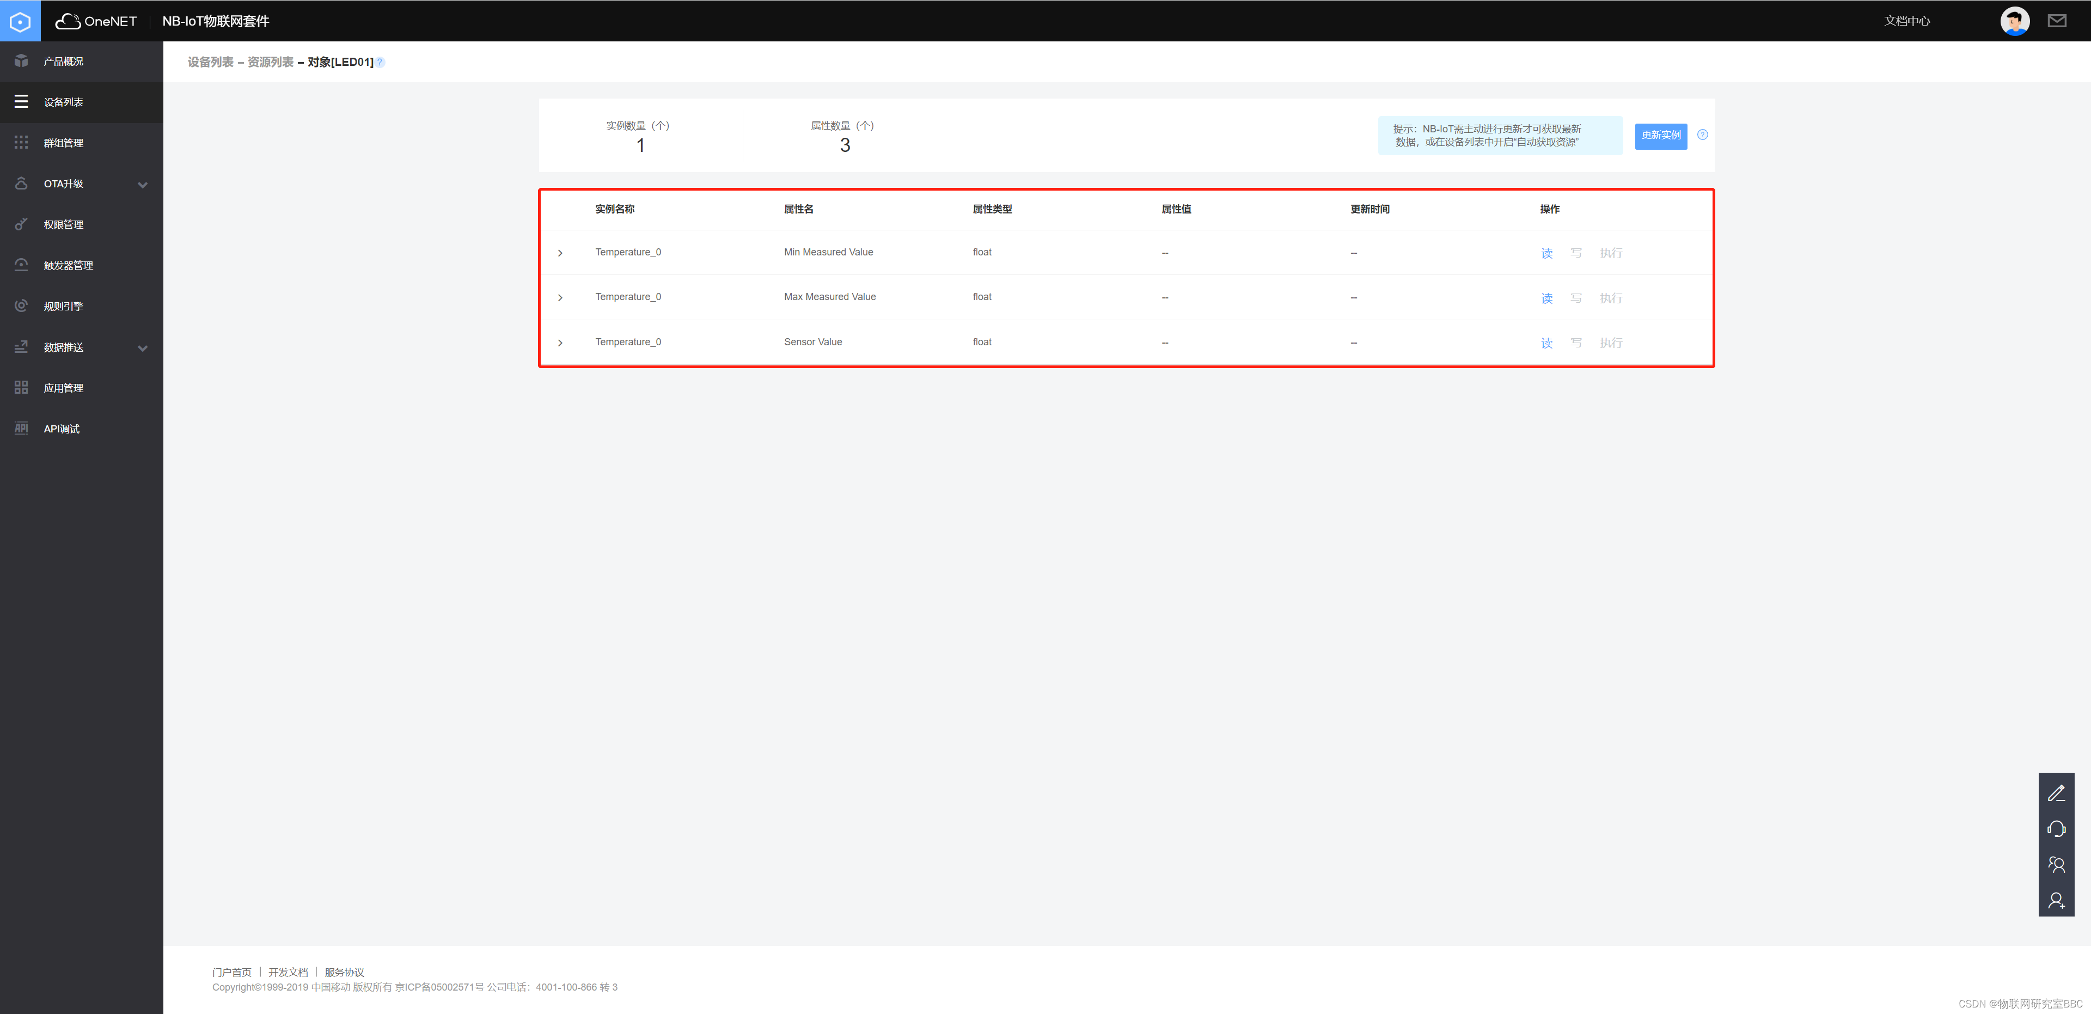The height and width of the screenshot is (1014, 2091).
Task: Click 读 for Sensor Value row
Action: coord(1546,343)
